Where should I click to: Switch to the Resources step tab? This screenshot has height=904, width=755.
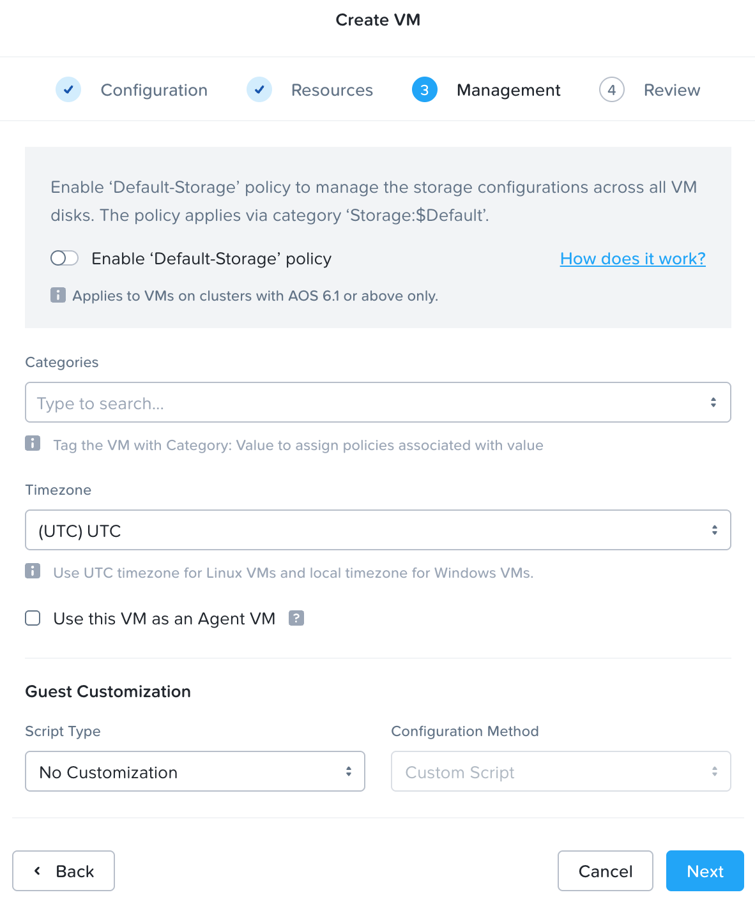(x=332, y=90)
